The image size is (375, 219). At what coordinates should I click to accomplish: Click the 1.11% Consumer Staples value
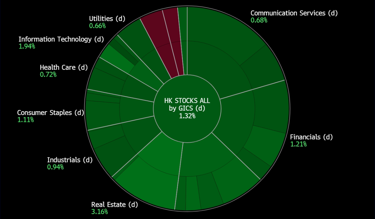(x=26, y=120)
